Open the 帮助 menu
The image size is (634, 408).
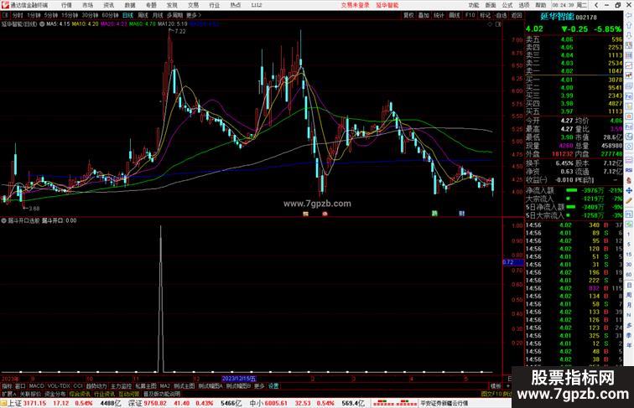click(x=541, y=5)
